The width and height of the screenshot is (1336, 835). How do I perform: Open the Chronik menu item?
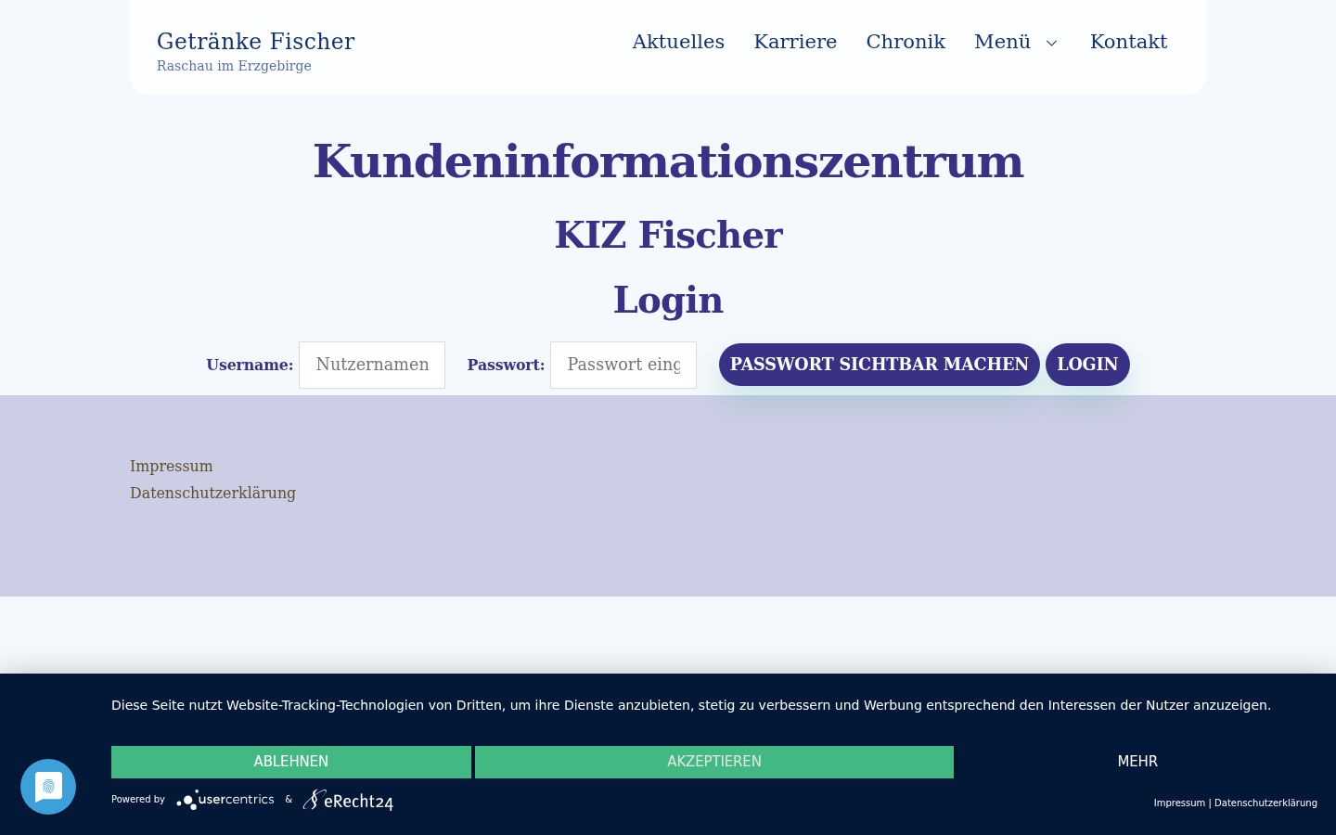coord(906,42)
